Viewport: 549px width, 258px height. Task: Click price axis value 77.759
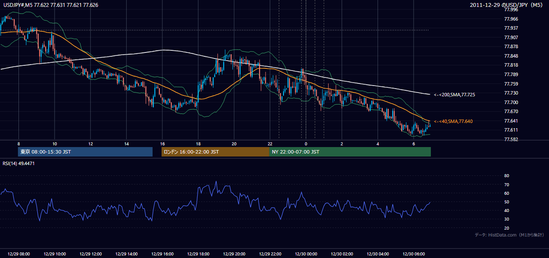click(511, 84)
